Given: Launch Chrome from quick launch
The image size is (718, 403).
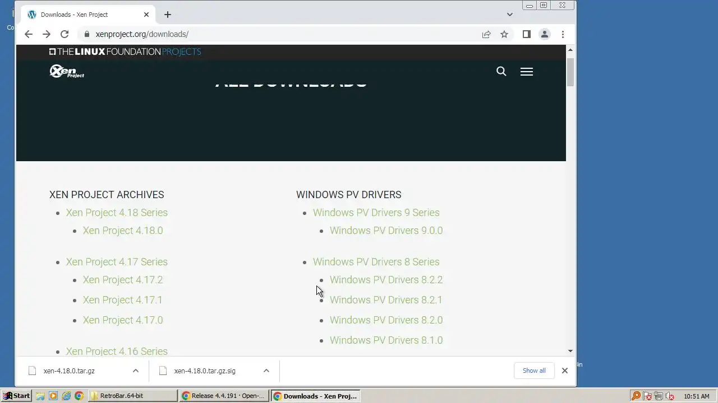Looking at the screenshot, I should pyautogui.click(x=79, y=396).
